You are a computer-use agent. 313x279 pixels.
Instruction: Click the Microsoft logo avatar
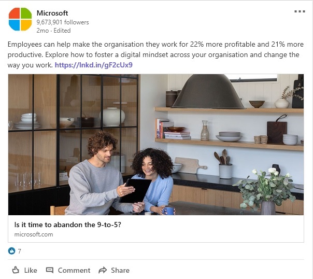click(20, 19)
